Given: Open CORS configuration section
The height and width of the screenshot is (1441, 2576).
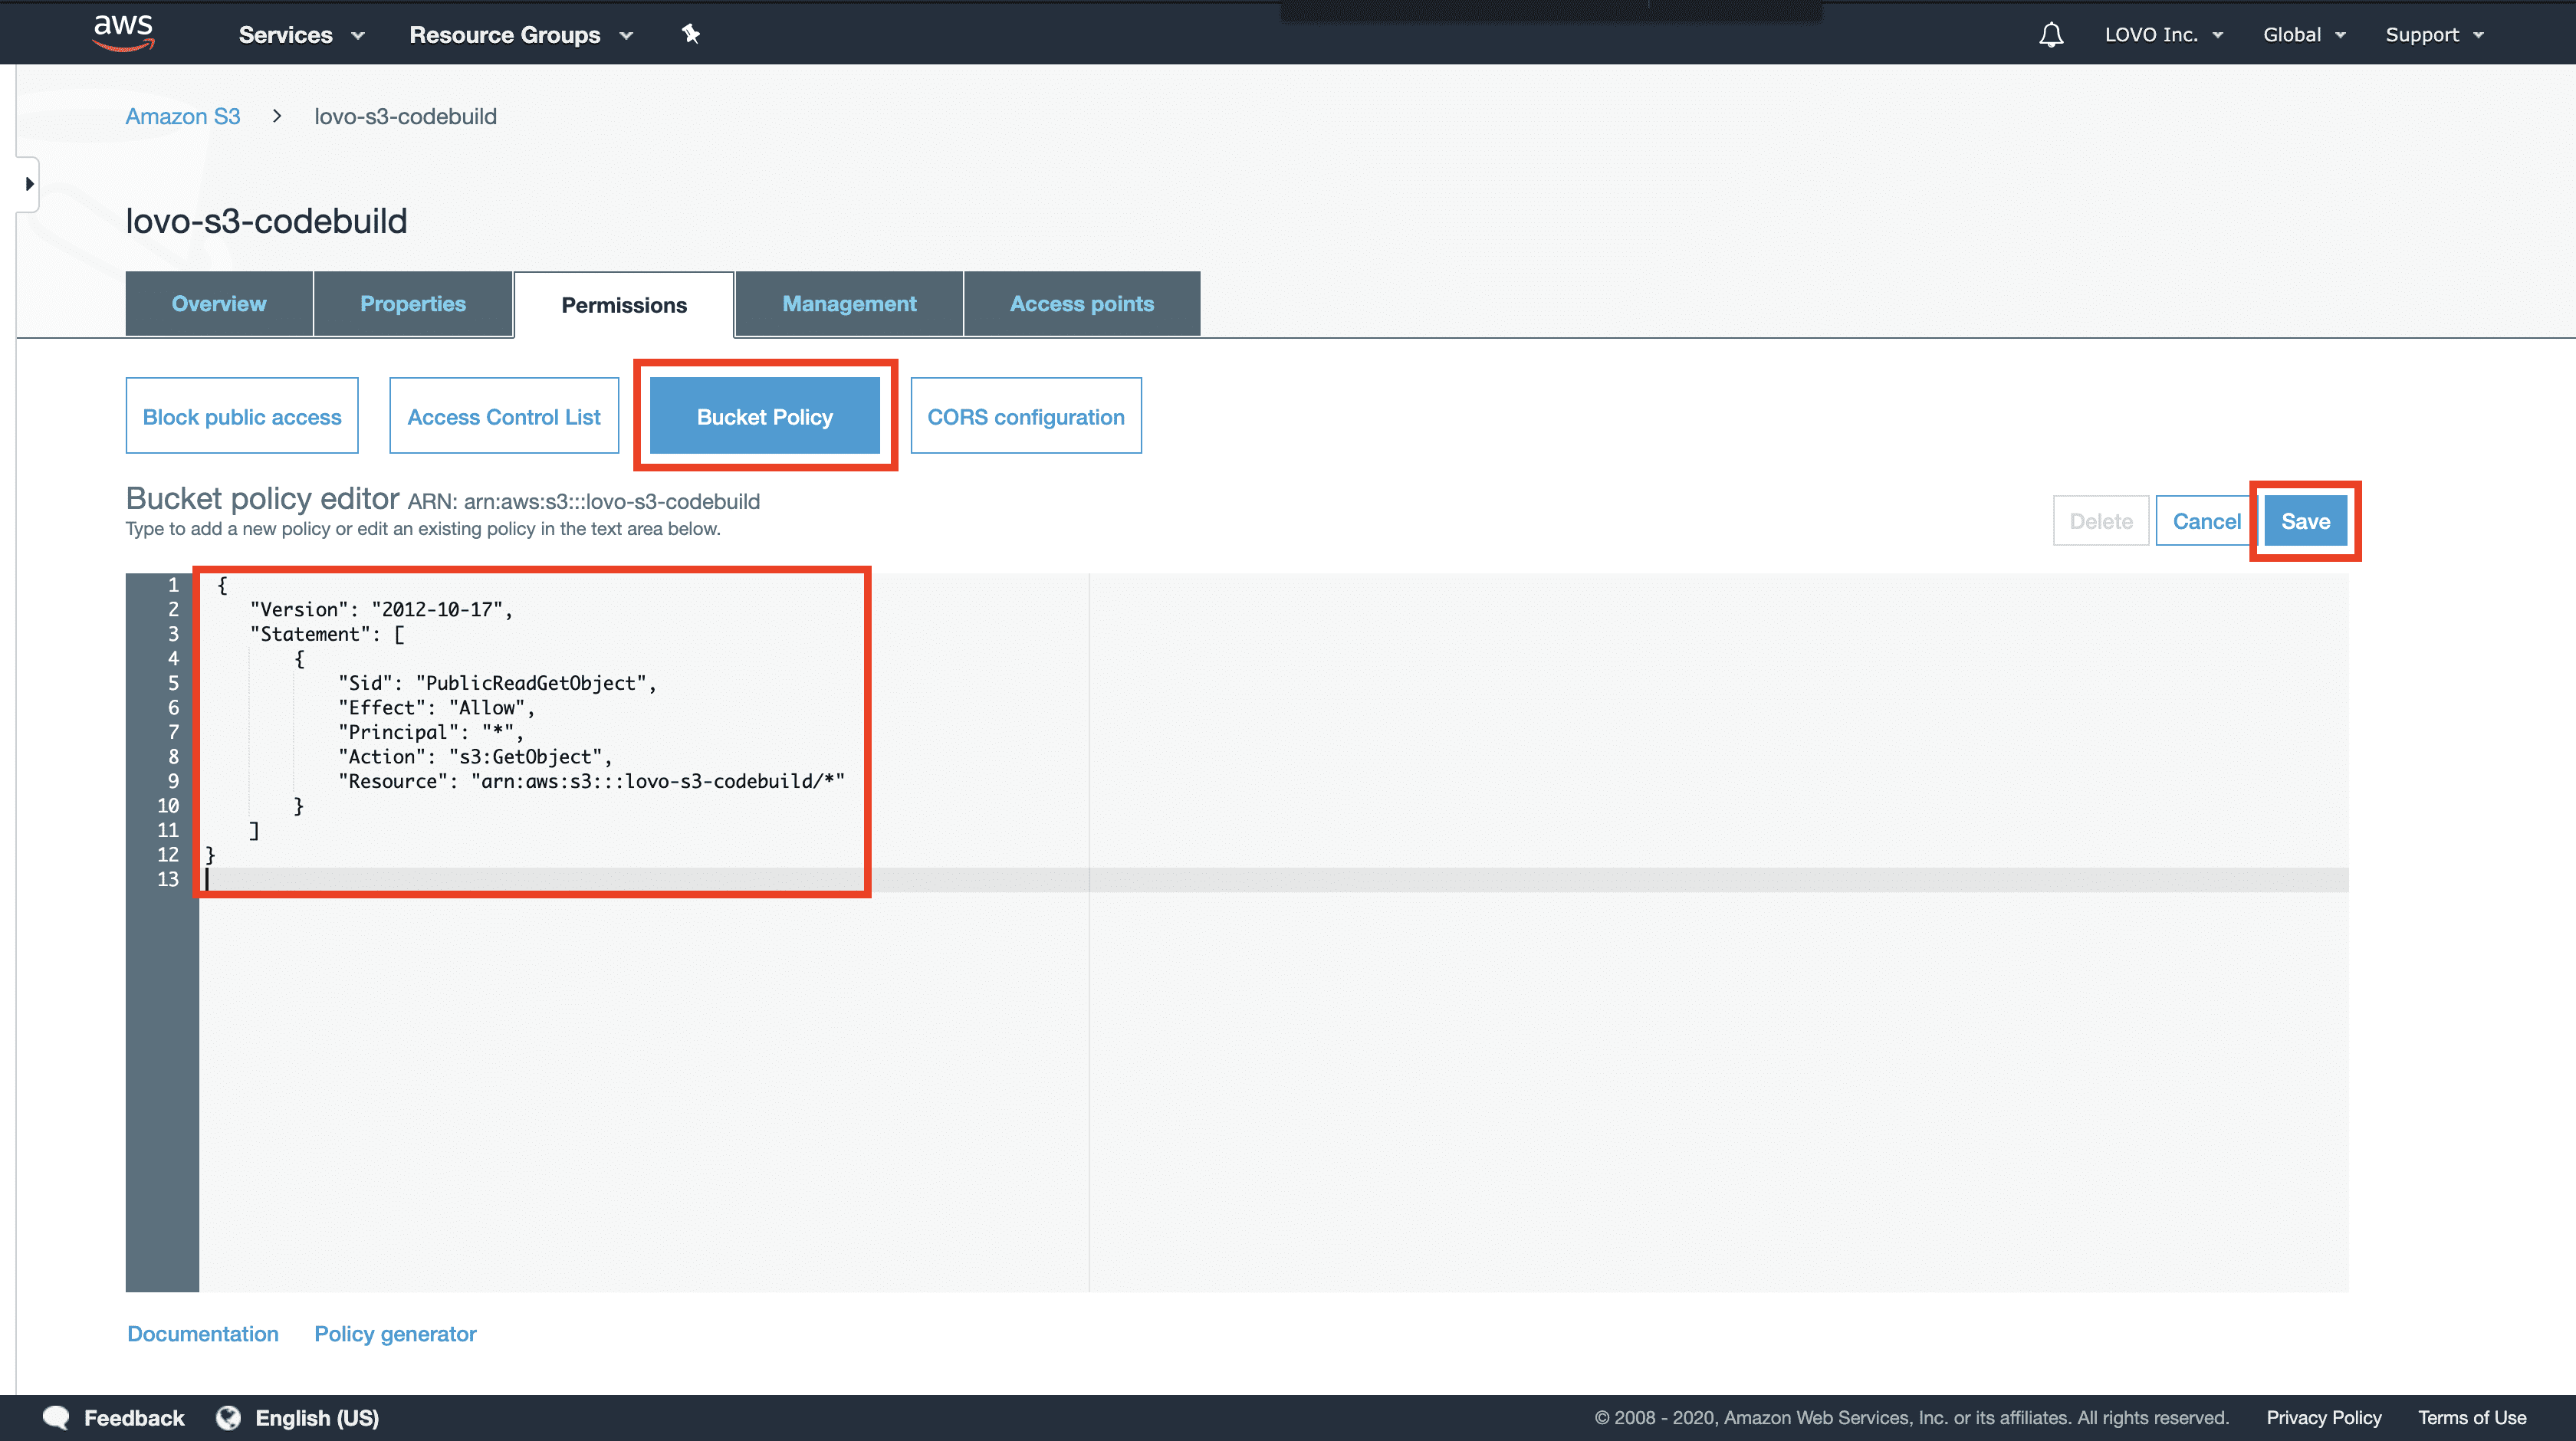Looking at the screenshot, I should pos(1026,416).
